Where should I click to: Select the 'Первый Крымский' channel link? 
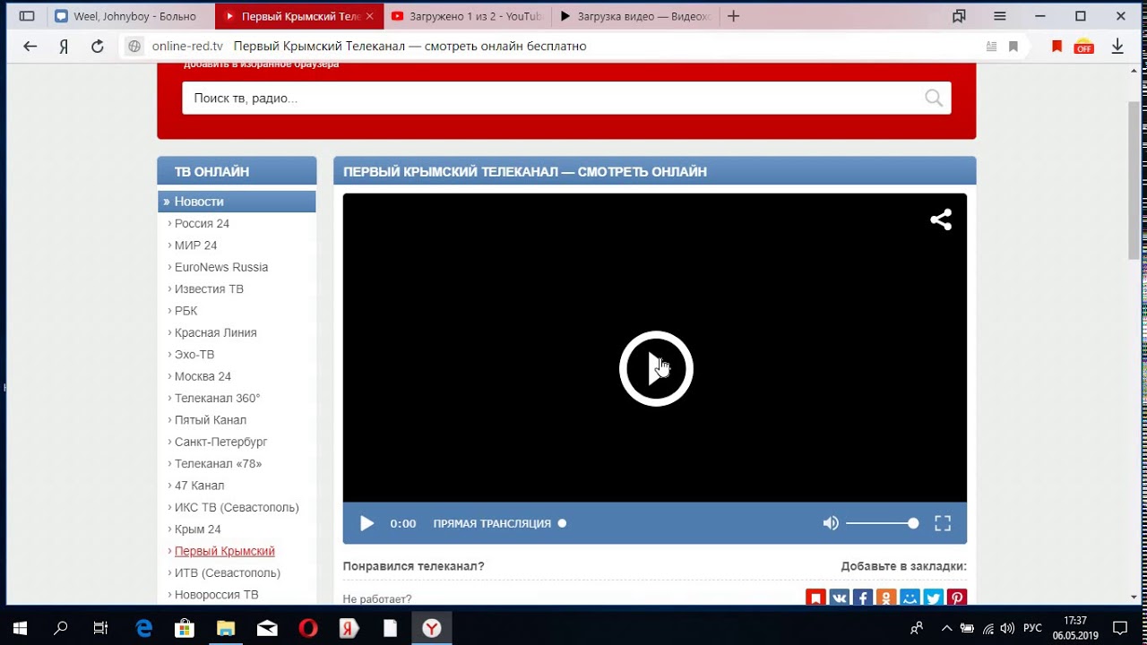[x=224, y=551]
